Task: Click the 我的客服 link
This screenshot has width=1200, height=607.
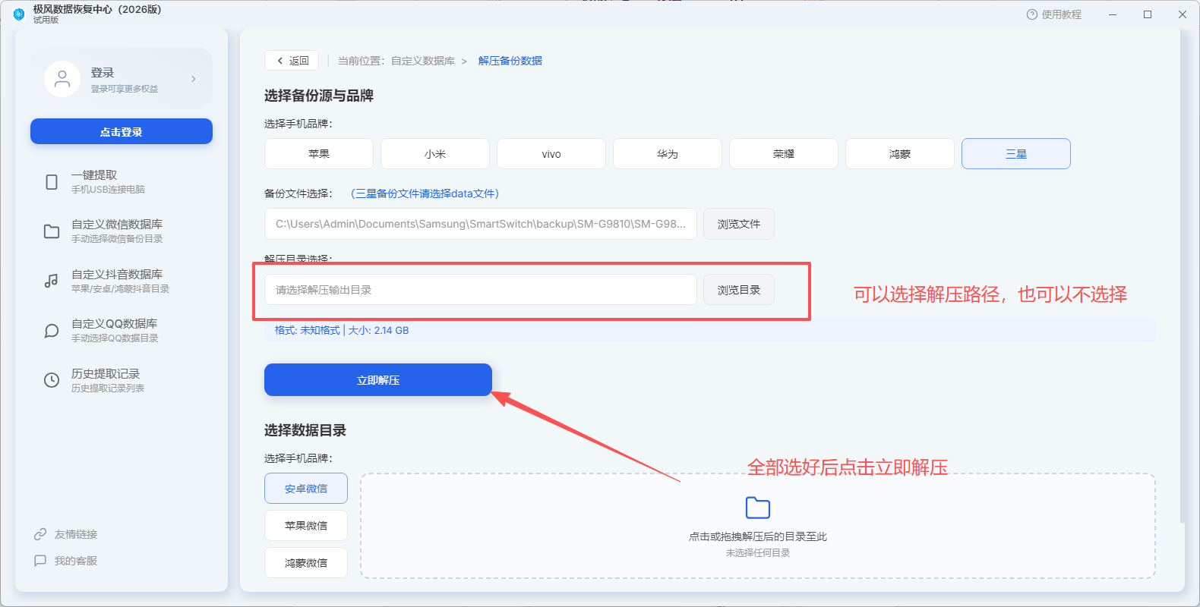Action: point(76,561)
